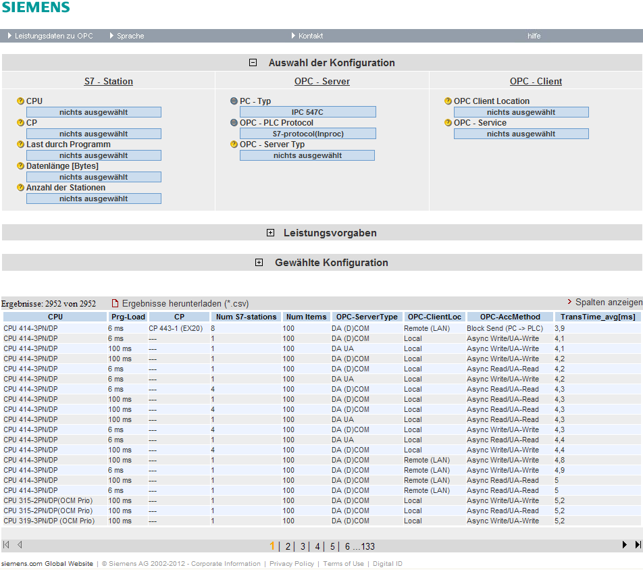This screenshot has width=643, height=574.
Task: Expand the Gewählte Konfiguration section
Action: point(259,263)
